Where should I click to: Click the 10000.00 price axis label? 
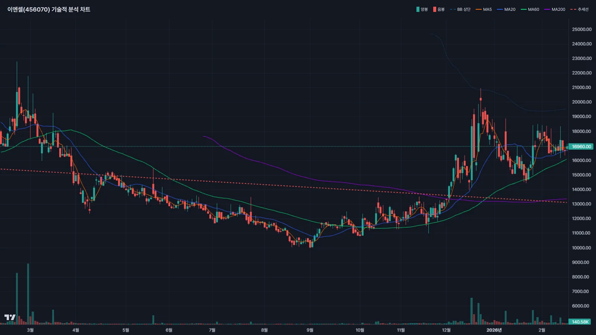(581, 248)
